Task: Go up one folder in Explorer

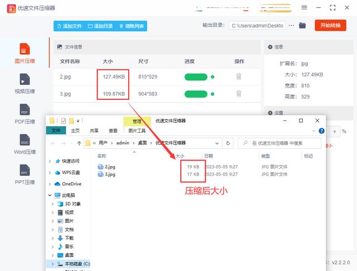Action: [x=79, y=143]
